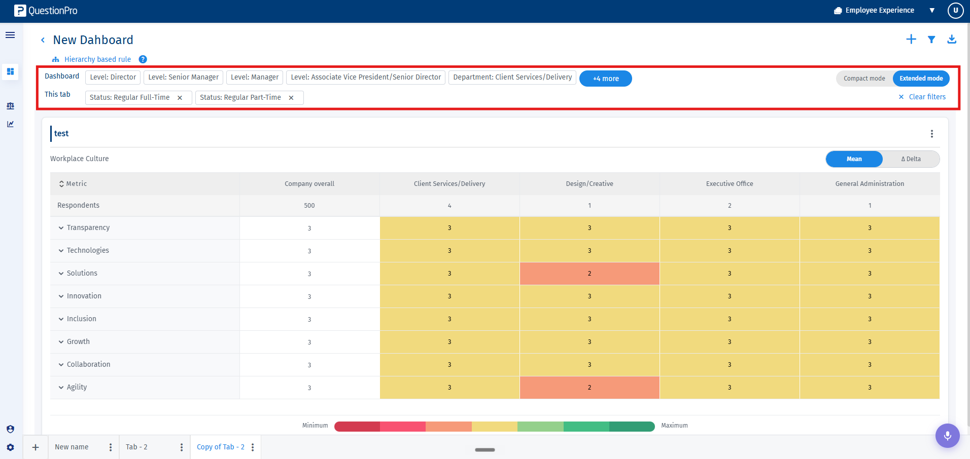
Task: Open test widget three-dot menu
Action: [x=932, y=134]
